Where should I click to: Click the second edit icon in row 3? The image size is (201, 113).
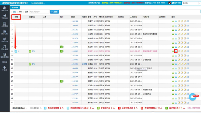[x=182, y=30]
